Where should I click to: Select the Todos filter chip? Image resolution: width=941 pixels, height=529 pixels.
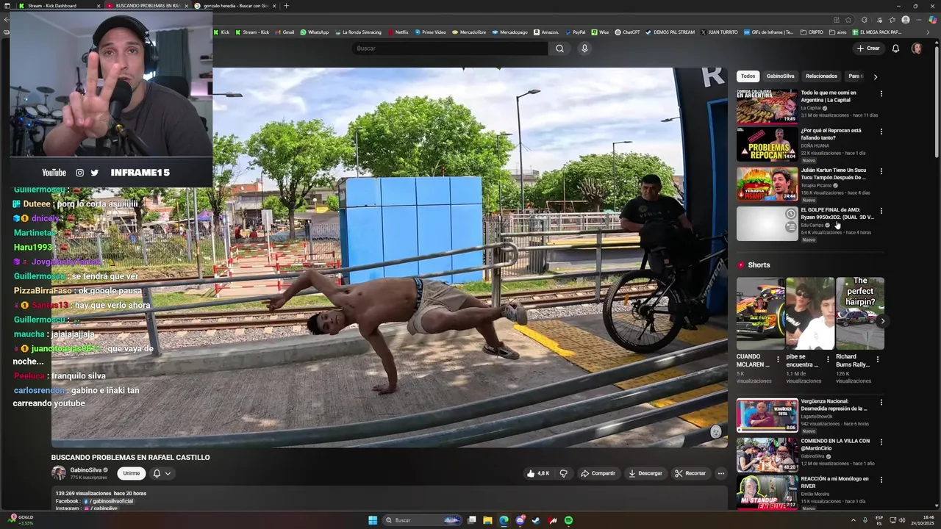point(748,76)
